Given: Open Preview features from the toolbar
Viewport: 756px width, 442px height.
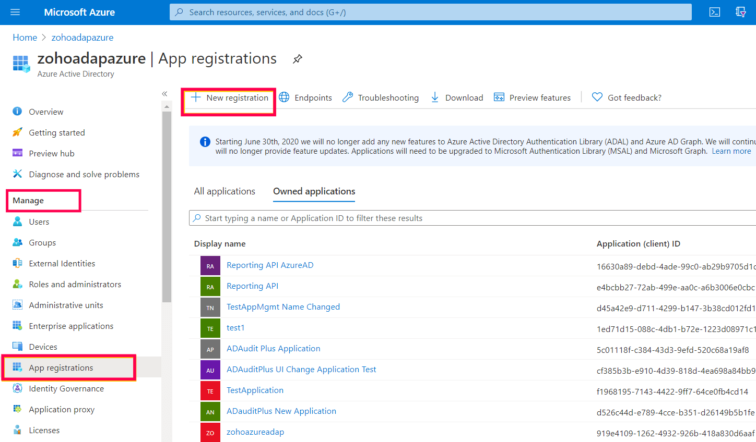Looking at the screenshot, I should point(532,97).
